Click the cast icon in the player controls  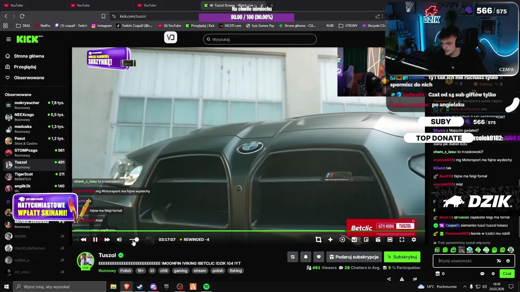378,240
